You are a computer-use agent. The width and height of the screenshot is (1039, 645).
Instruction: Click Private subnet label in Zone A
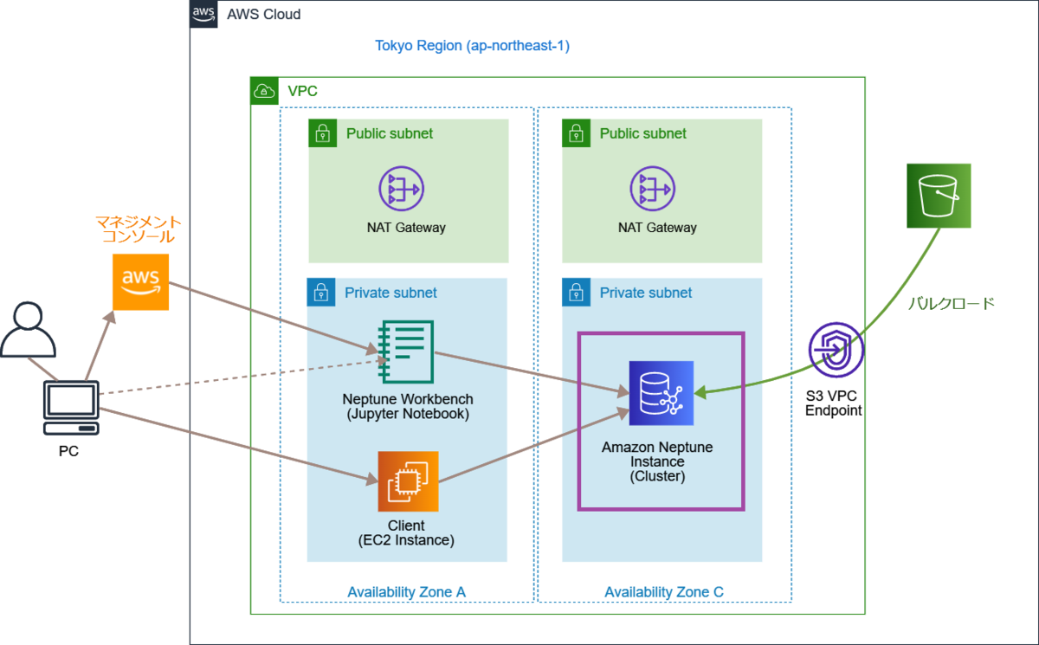[x=391, y=293]
